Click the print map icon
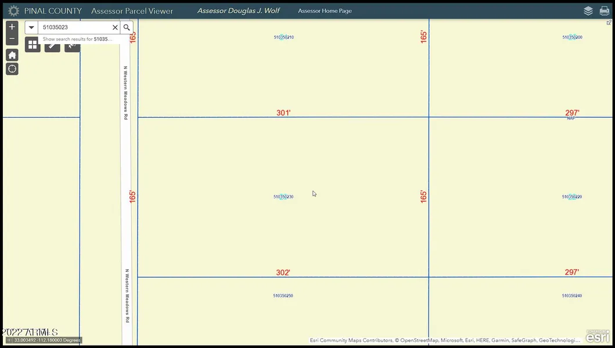615x348 pixels. tap(605, 11)
